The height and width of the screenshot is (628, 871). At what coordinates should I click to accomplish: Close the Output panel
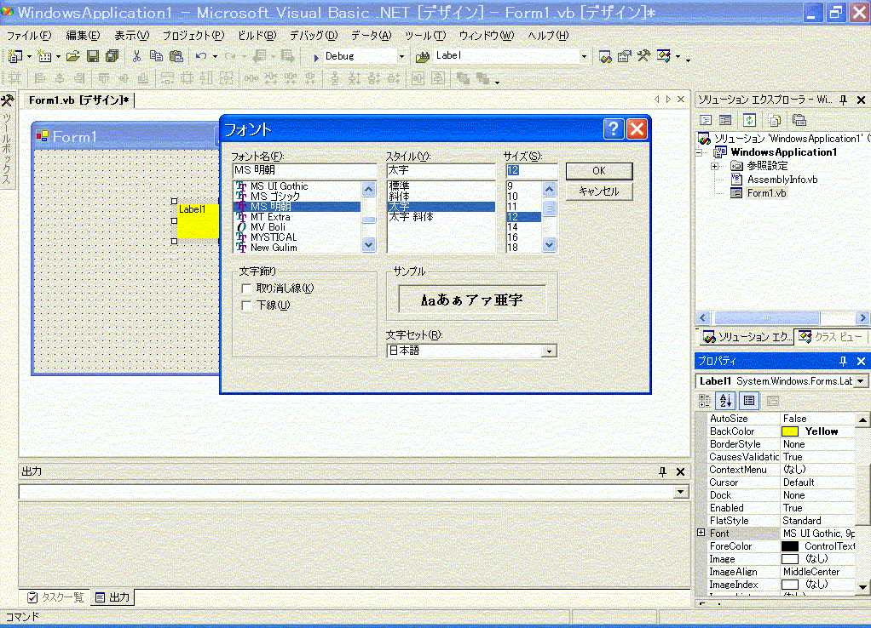click(680, 471)
